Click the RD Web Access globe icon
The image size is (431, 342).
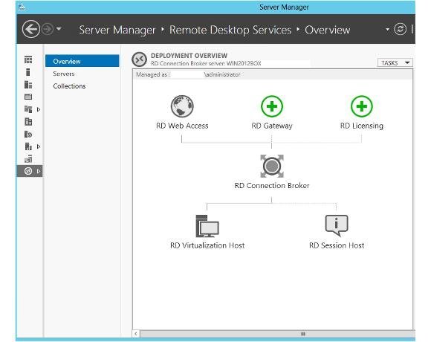[x=182, y=106]
